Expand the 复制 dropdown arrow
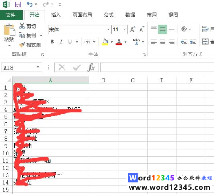Image resolution: width=214 pixels, height=194 pixels. (x=41, y=36)
